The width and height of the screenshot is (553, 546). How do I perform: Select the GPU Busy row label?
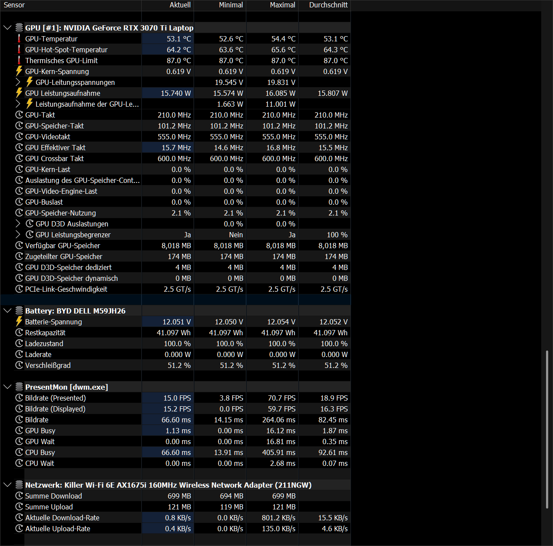click(40, 431)
